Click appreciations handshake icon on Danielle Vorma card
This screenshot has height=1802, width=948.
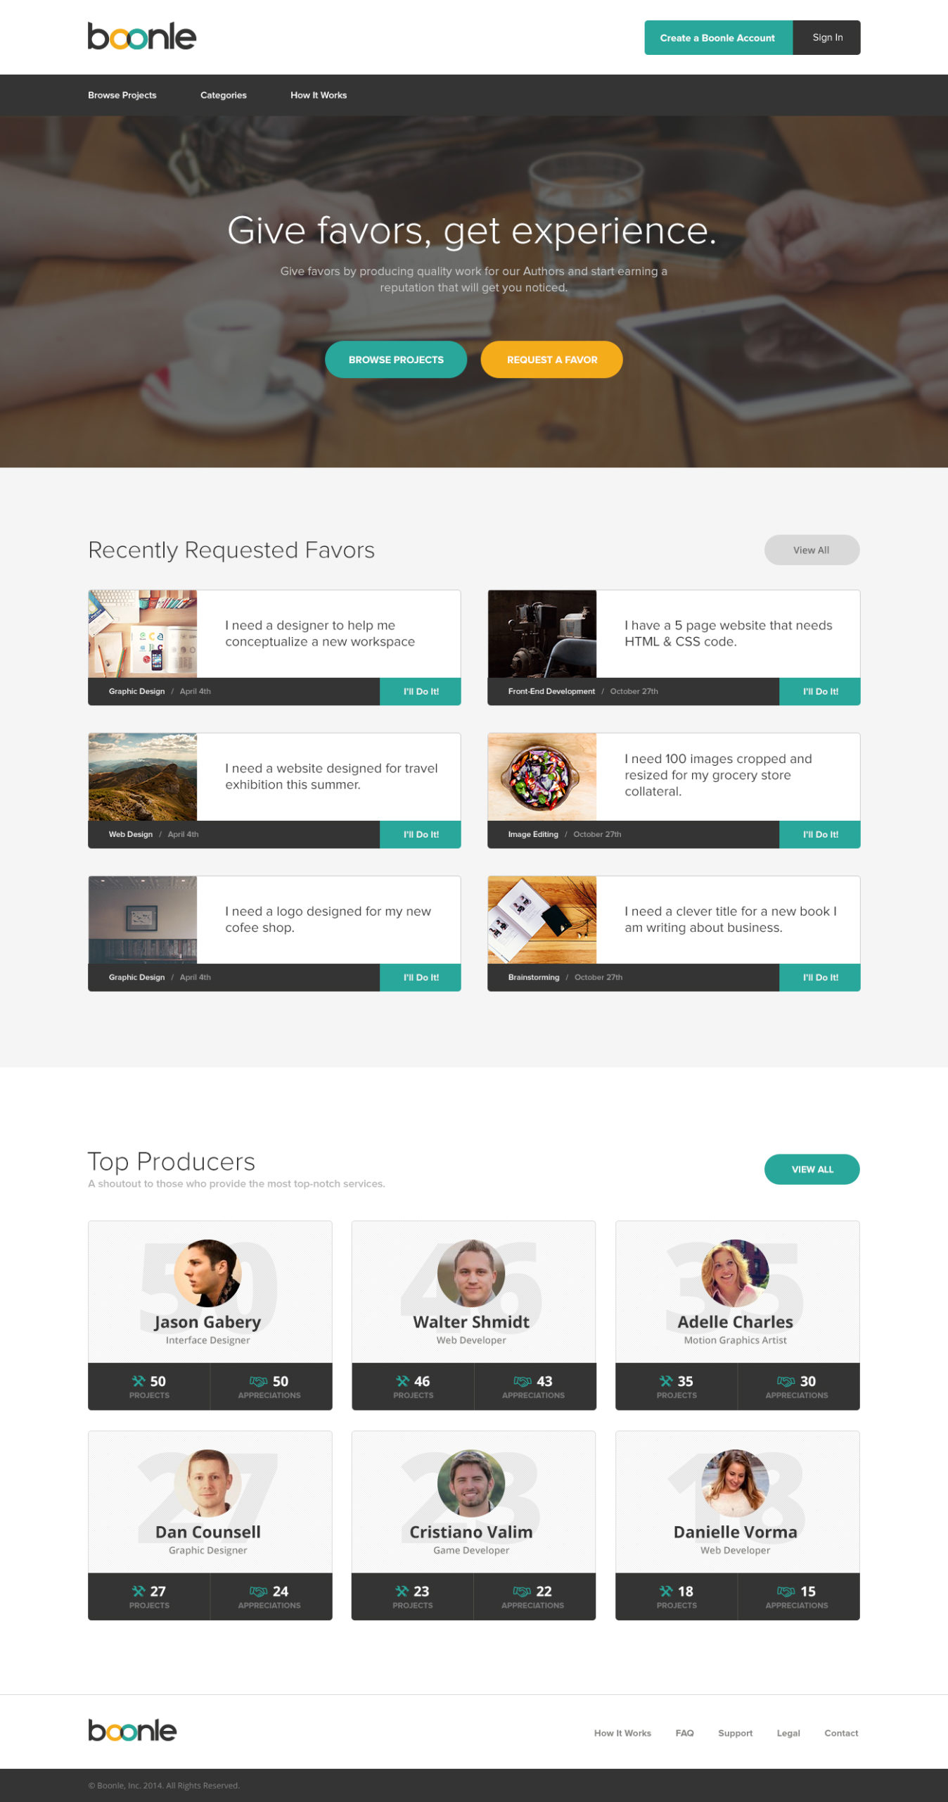click(x=786, y=1591)
